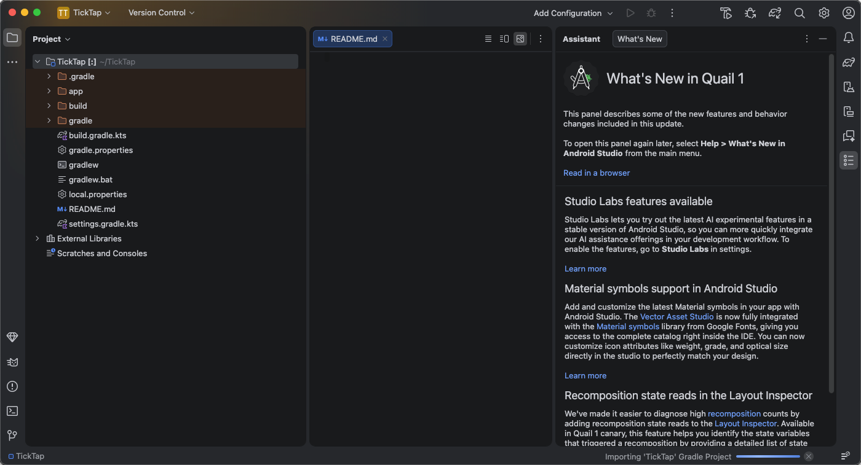The image size is (861, 465).
Task: Open Search Everywhere magnifier icon
Action: pyautogui.click(x=799, y=13)
